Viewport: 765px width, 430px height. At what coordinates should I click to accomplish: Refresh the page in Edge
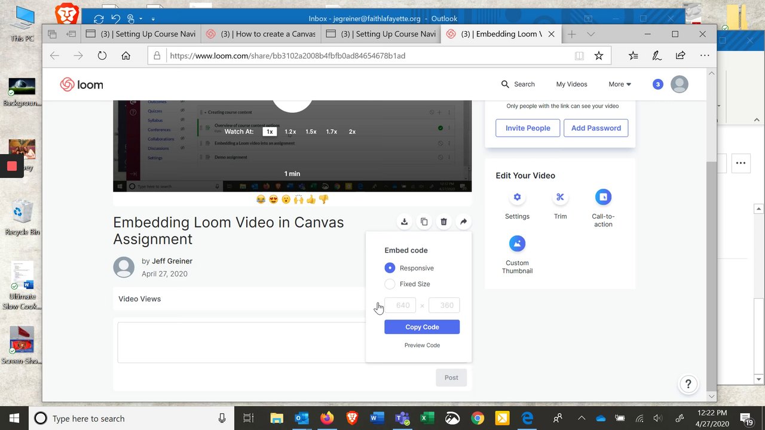click(x=102, y=56)
